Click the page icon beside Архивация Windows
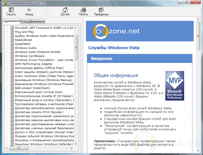Viewport: 203px width, 155px height. (x=12, y=80)
